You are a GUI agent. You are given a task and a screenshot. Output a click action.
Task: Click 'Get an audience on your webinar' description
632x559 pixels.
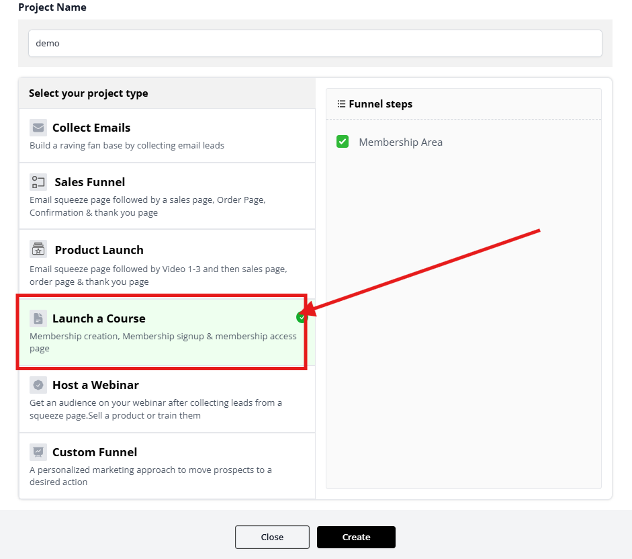tap(156, 409)
